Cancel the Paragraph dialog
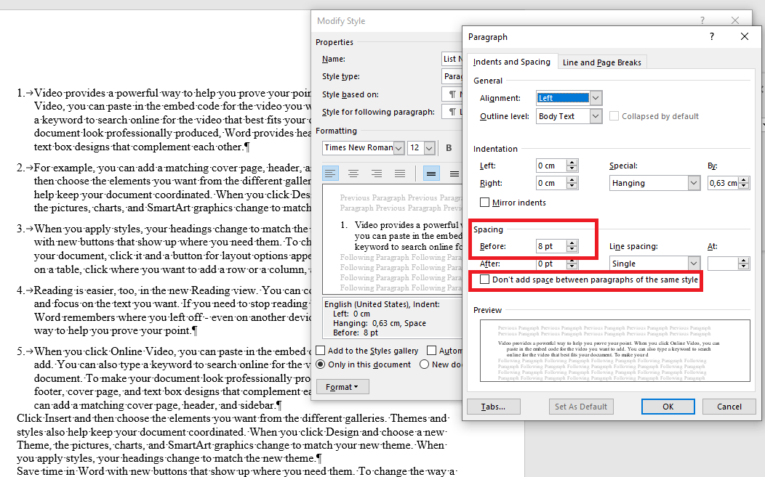 [x=729, y=407]
